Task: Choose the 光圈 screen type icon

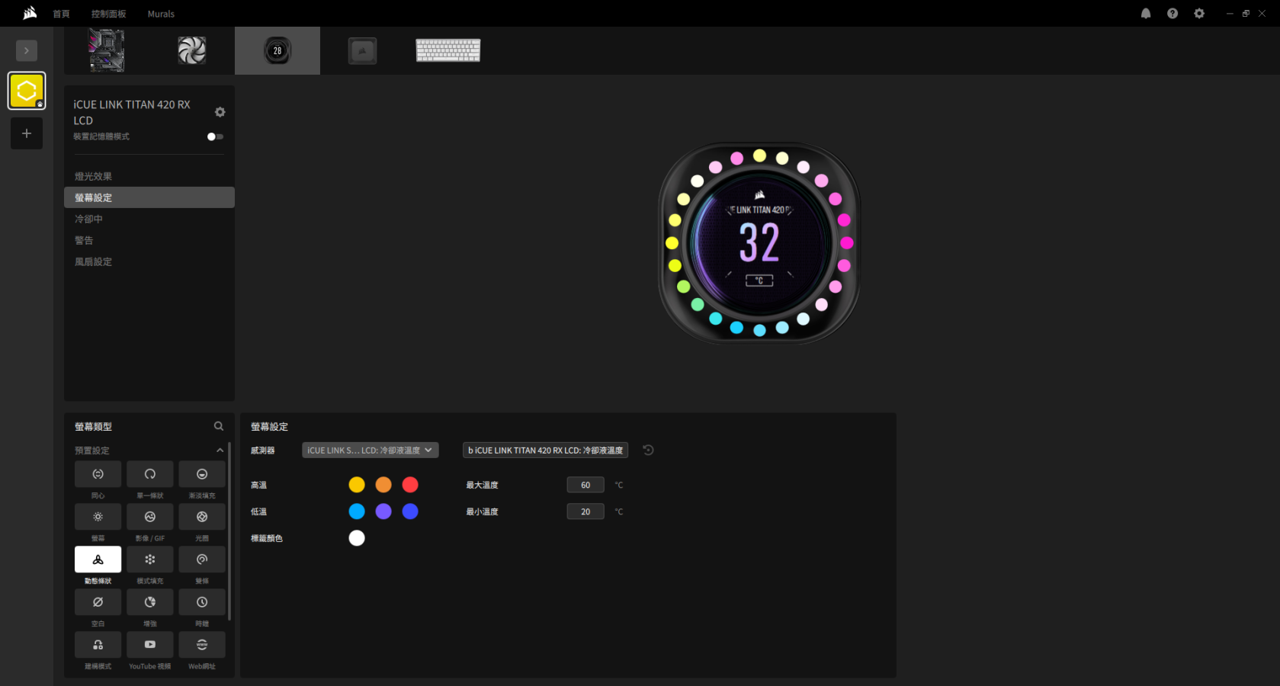Action: tap(201, 517)
